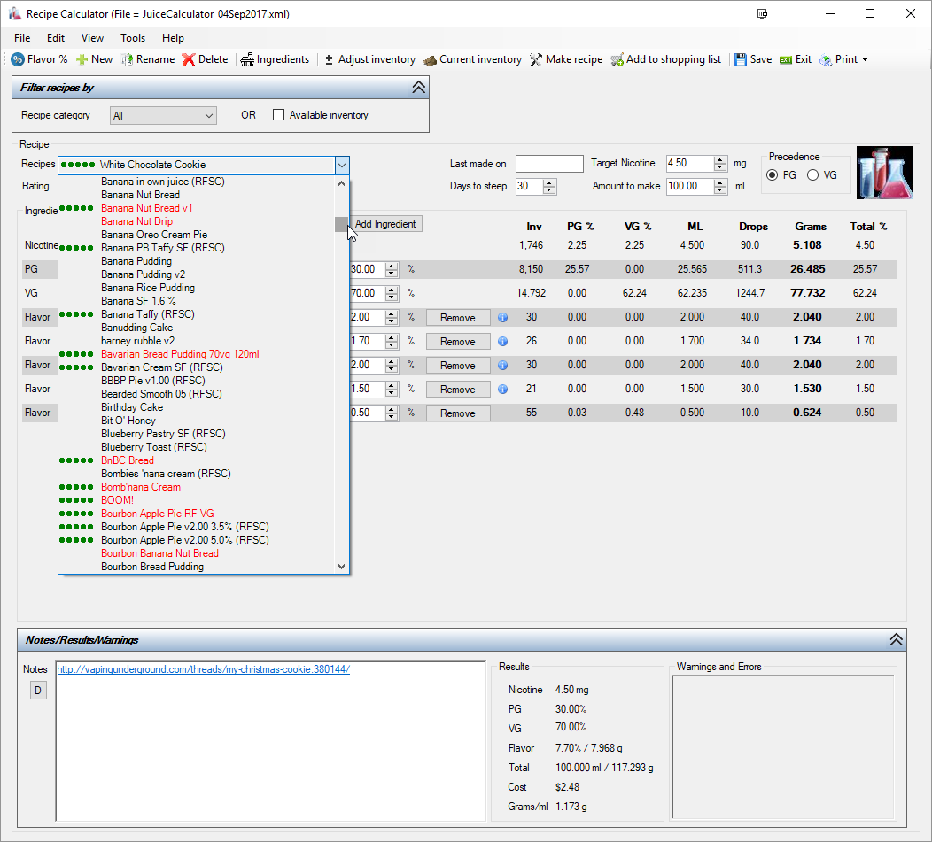This screenshot has width=932, height=842.
Task: Click Make recipe in toolbar
Action: [566, 59]
